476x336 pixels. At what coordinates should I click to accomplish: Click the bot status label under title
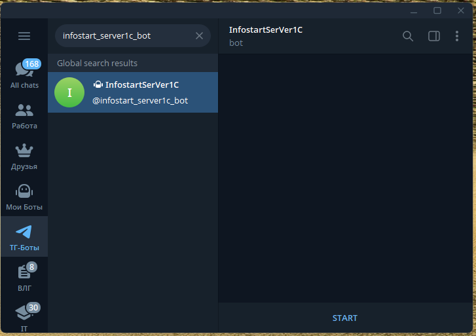point(236,43)
